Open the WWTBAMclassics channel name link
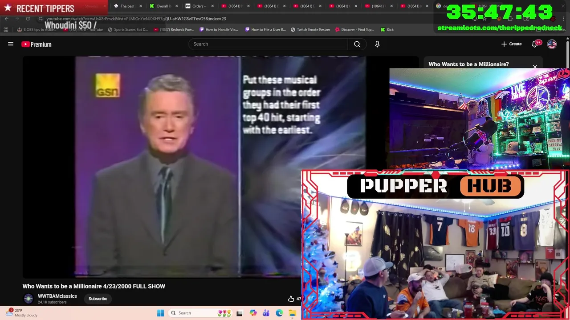 click(57, 296)
